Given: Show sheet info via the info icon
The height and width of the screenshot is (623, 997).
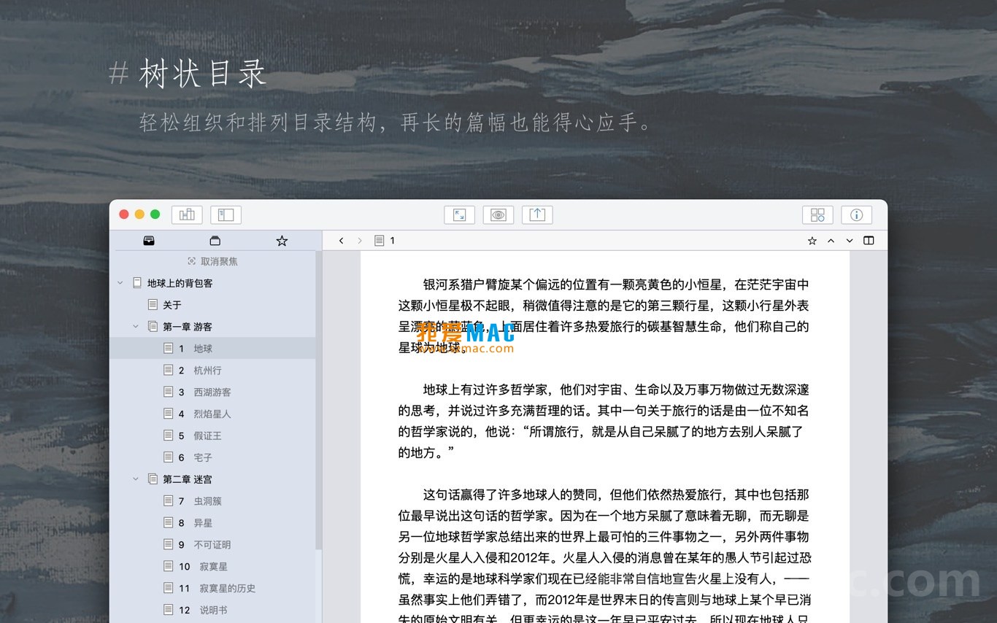Looking at the screenshot, I should click(856, 214).
